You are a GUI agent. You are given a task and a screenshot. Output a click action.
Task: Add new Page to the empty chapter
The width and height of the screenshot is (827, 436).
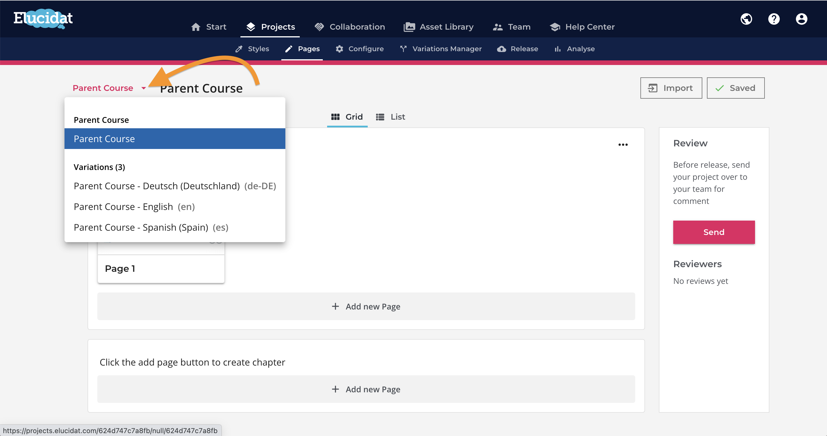(366, 389)
